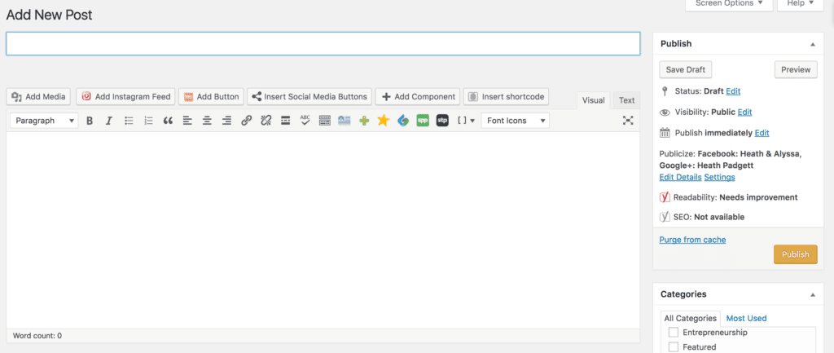The width and height of the screenshot is (834, 353).
Task: Click the calendar icon beside Publish immediately
Action: [x=665, y=133]
